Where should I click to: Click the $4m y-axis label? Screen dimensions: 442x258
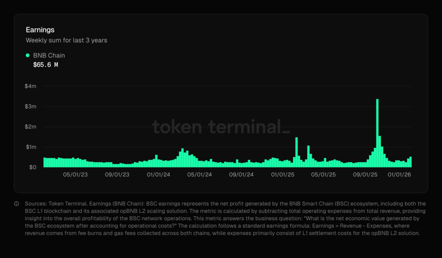tap(31, 86)
